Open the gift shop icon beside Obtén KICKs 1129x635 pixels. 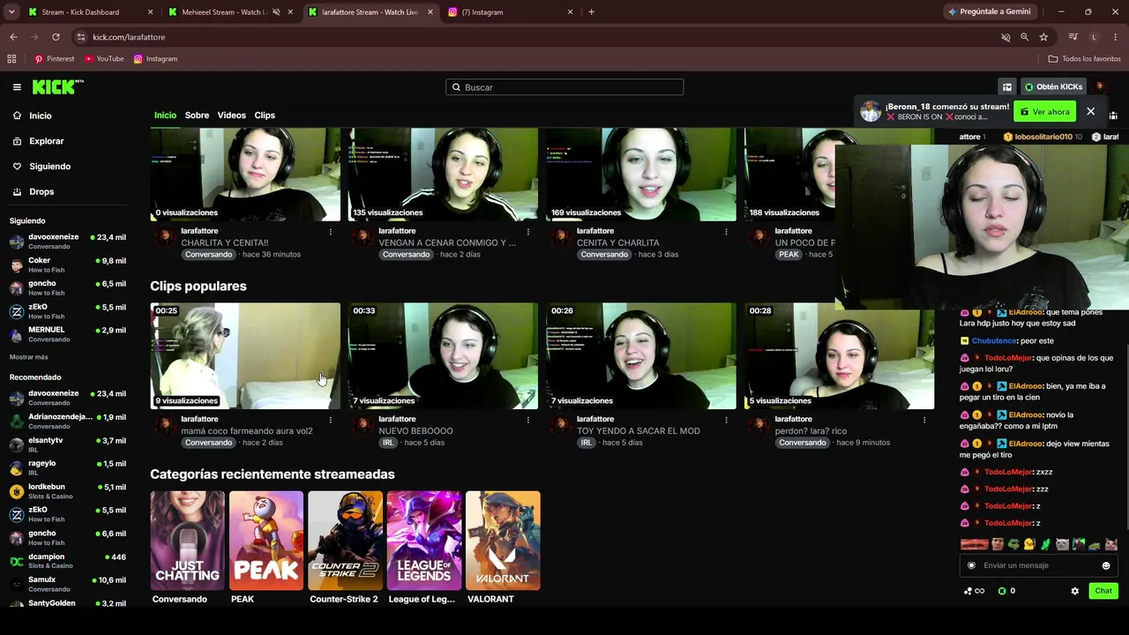[x=1006, y=87]
